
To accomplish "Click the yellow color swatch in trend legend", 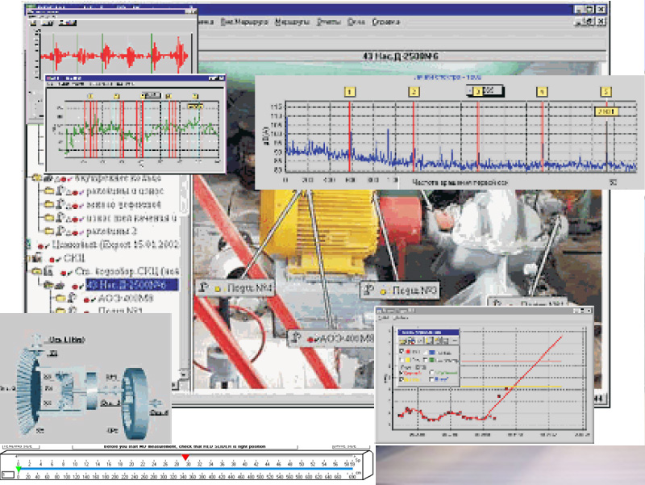I will point(408,360).
